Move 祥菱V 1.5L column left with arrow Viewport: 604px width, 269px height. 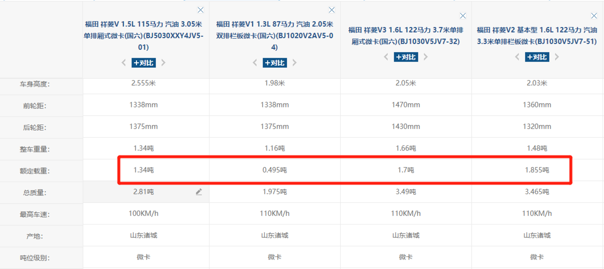pos(124,63)
